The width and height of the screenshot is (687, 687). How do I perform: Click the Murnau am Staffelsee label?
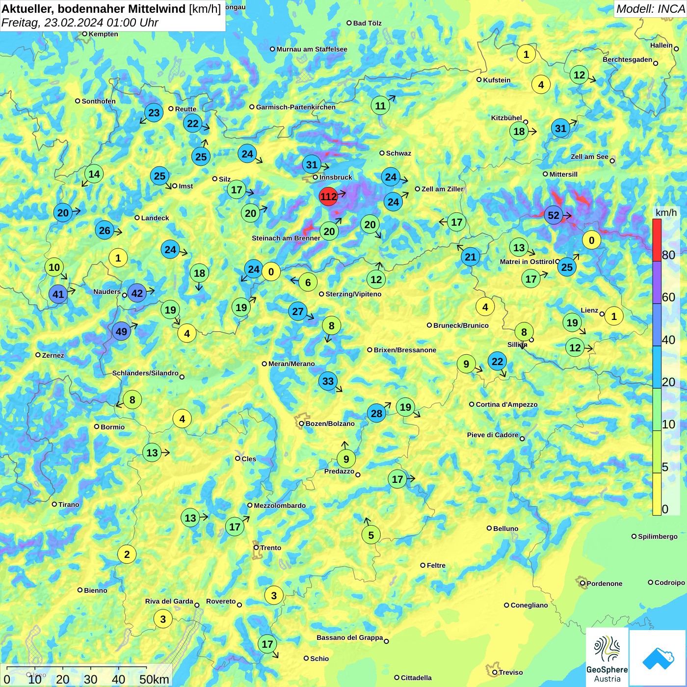312,49
